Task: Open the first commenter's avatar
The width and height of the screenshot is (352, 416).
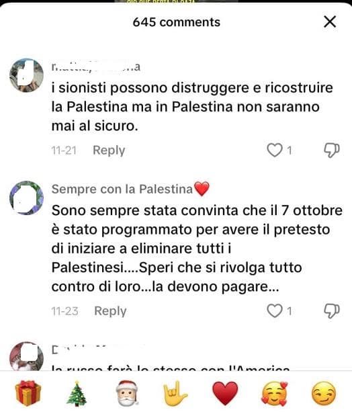Action: point(26,75)
